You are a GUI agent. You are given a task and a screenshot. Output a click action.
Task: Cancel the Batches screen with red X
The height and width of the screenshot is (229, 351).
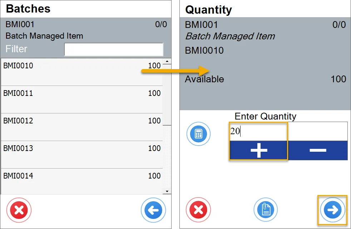pos(19,210)
